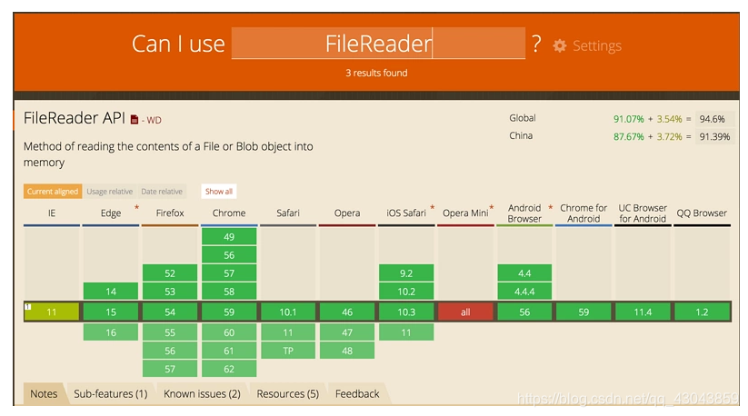Click the IE browser column header

point(52,213)
